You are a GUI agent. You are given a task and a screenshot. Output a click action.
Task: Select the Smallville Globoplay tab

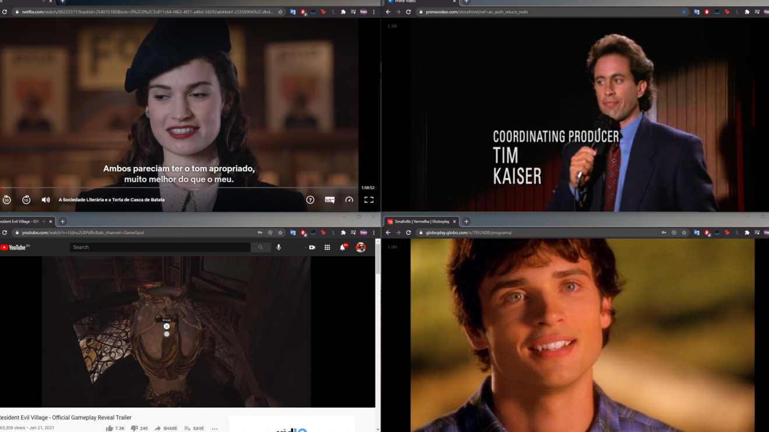click(422, 221)
